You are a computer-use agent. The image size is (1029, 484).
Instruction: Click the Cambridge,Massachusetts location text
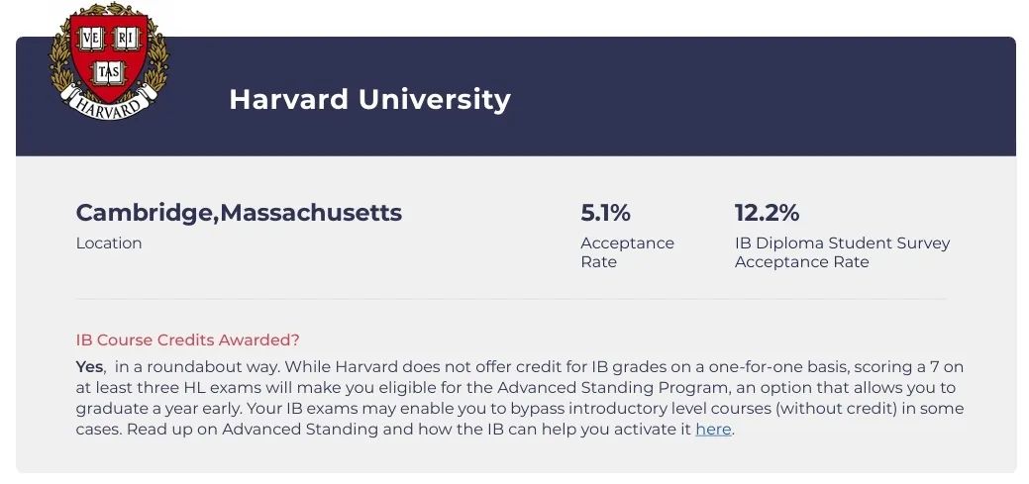(239, 213)
